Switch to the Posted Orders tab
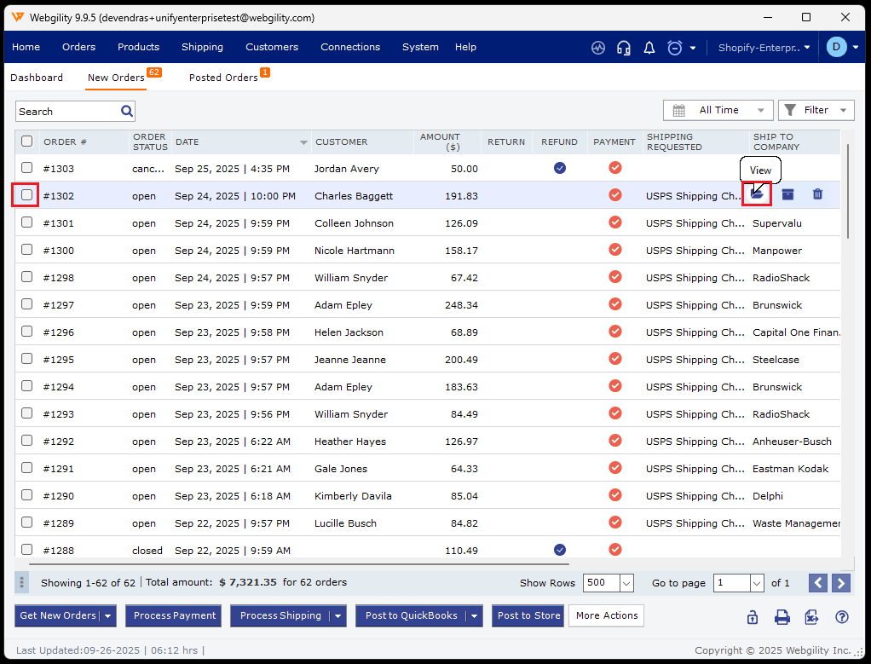The image size is (871, 664). pyautogui.click(x=223, y=78)
